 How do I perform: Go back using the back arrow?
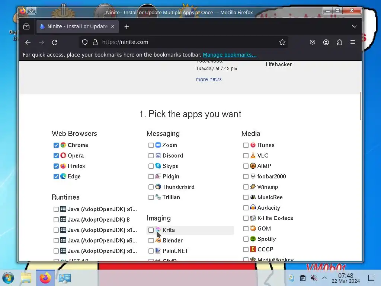pos(28,42)
